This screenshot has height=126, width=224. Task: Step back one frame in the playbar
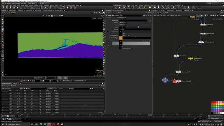[6, 116]
